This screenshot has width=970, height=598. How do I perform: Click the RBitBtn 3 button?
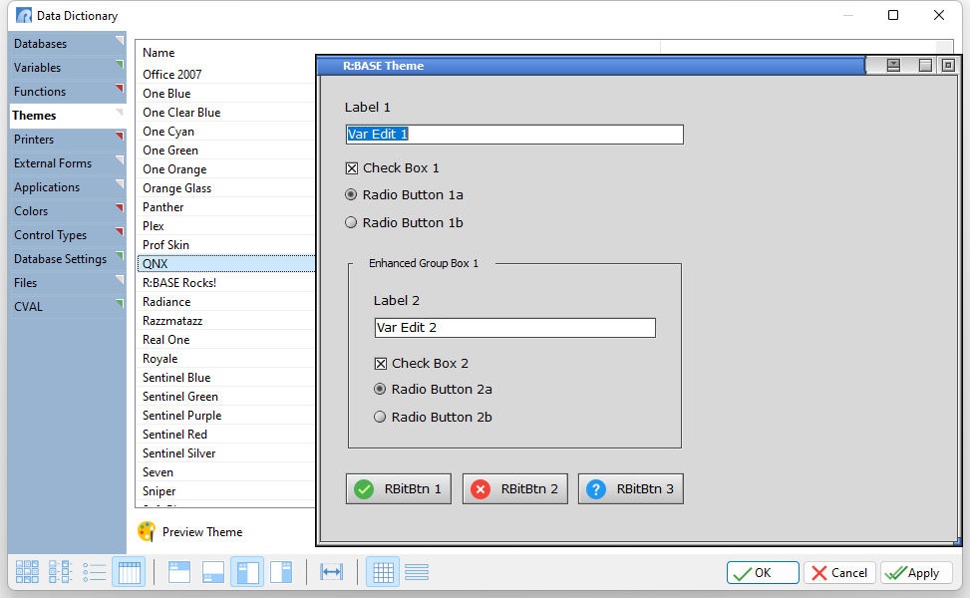(x=630, y=489)
